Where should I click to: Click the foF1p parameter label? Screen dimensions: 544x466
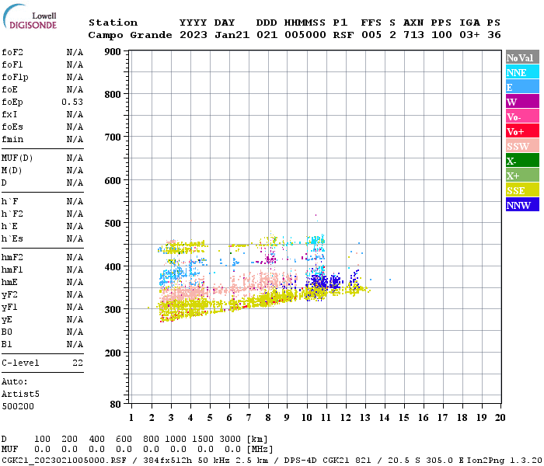(x=15, y=77)
